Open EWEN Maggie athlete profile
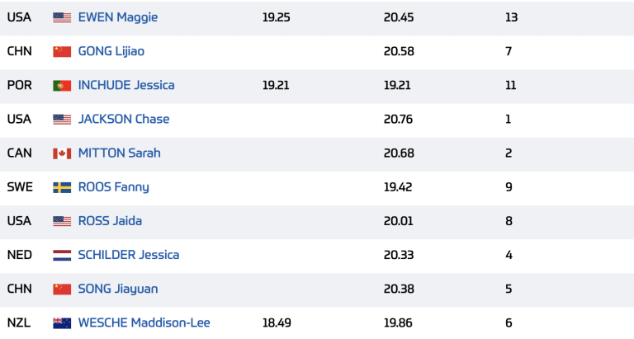 coord(118,17)
